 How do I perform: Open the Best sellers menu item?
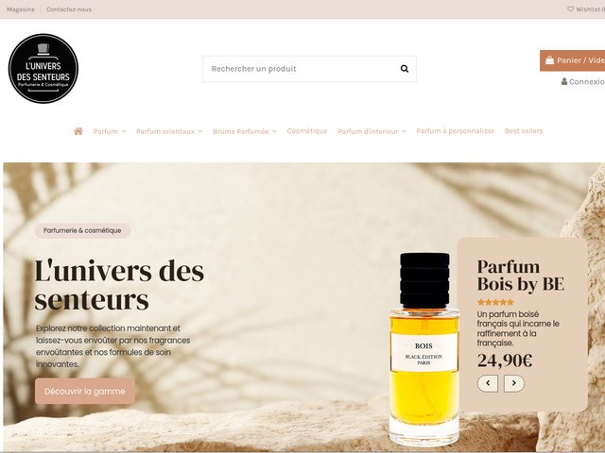pos(524,131)
